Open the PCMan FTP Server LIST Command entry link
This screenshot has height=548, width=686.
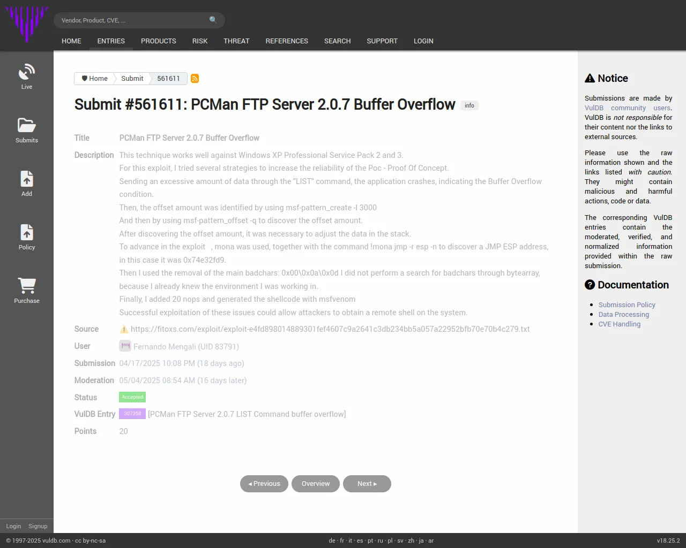click(247, 414)
